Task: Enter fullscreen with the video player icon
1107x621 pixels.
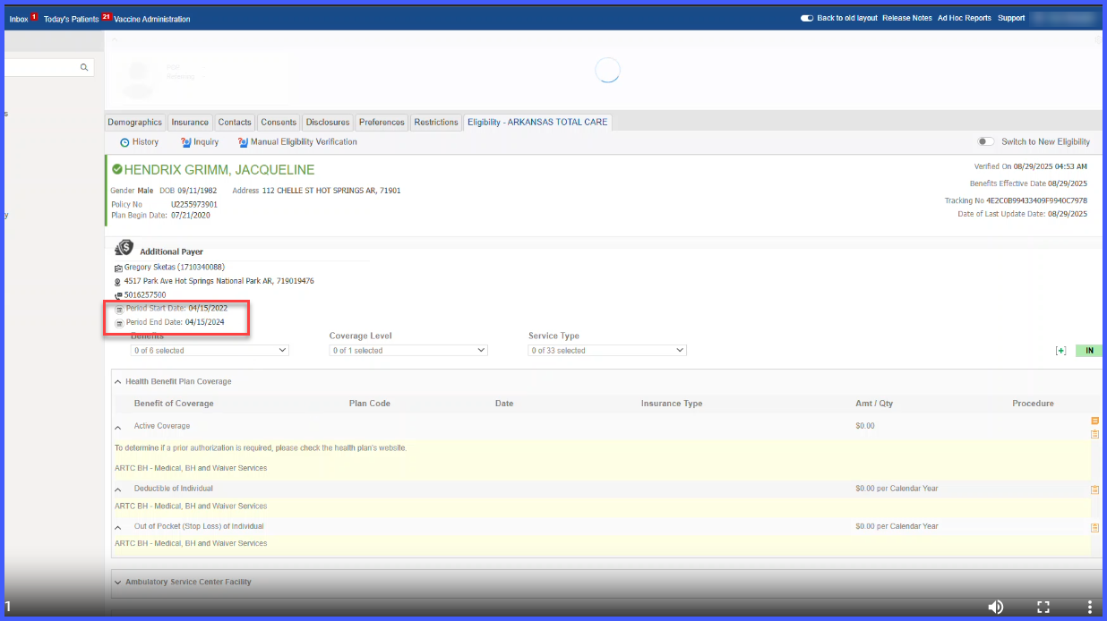Action: 1043,607
